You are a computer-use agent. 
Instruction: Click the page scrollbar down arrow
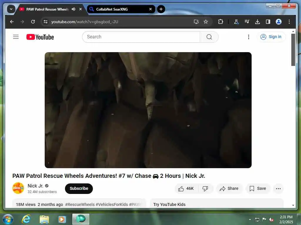click(293, 205)
